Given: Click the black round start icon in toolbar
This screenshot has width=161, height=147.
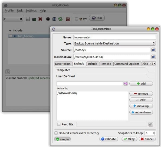Looking at the screenshot, I should point(48,19).
